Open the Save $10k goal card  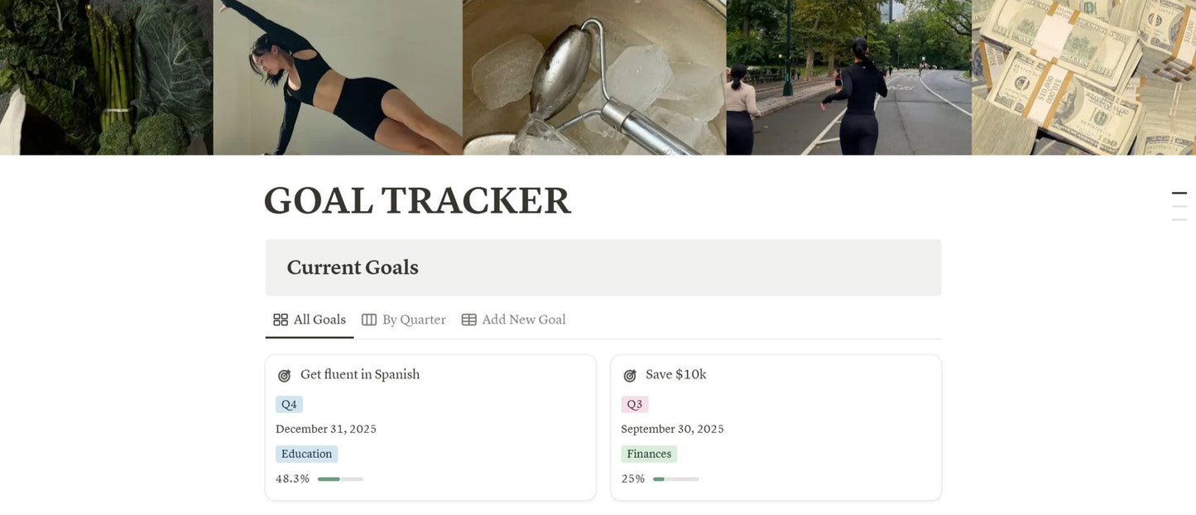[675, 374]
